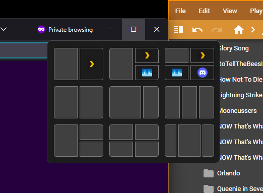Select the 'GoTellTheBees' list entry
Image resolution: width=263 pixels, height=193 pixels.
coord(241,64)
